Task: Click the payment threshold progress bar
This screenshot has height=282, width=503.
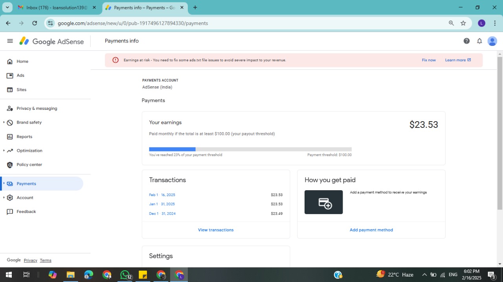Action: 250,149
